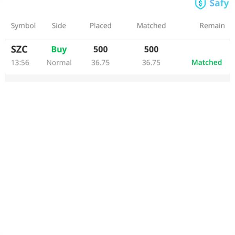This screenshot has height=235, width=235.
Task: Select the Placed column header
Action: [x=101, y=25]
